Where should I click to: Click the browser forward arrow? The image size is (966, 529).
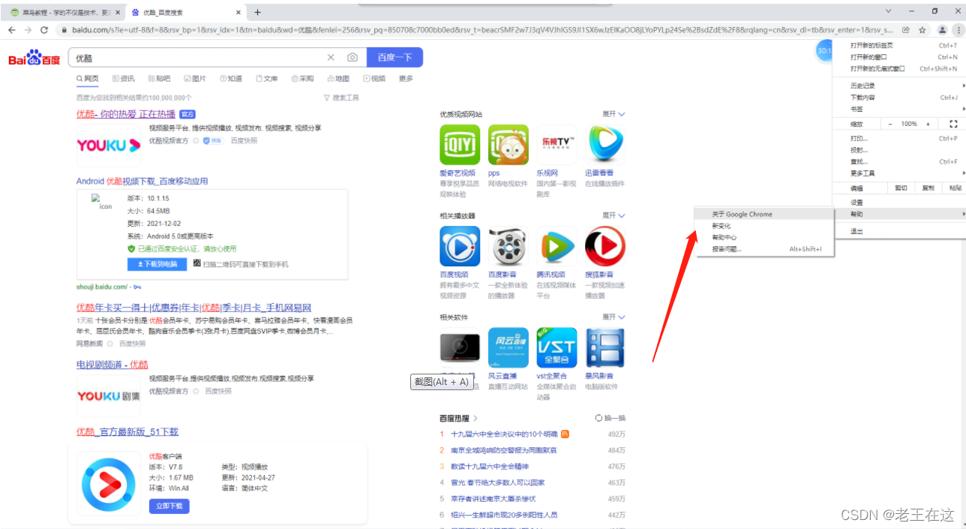tap(28, 30)
